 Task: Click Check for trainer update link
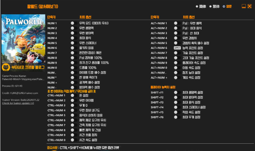[18, 103]
